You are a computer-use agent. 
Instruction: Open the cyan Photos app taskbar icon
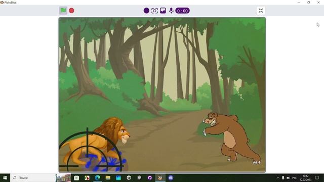[118, 177]
